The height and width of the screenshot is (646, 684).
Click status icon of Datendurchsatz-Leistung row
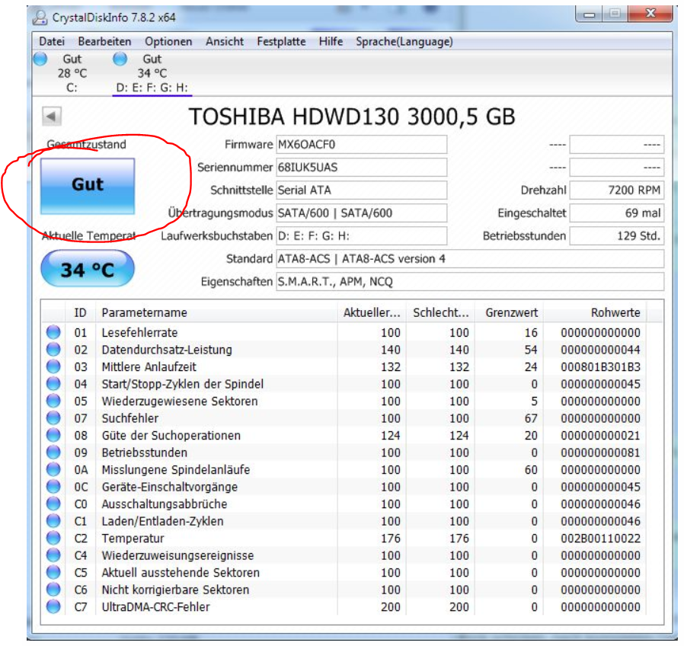(53, 350)
